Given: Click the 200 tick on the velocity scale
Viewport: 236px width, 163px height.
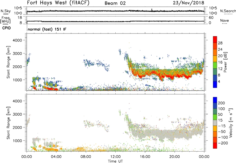Looking at the screenshot, I should click(222, 103).
